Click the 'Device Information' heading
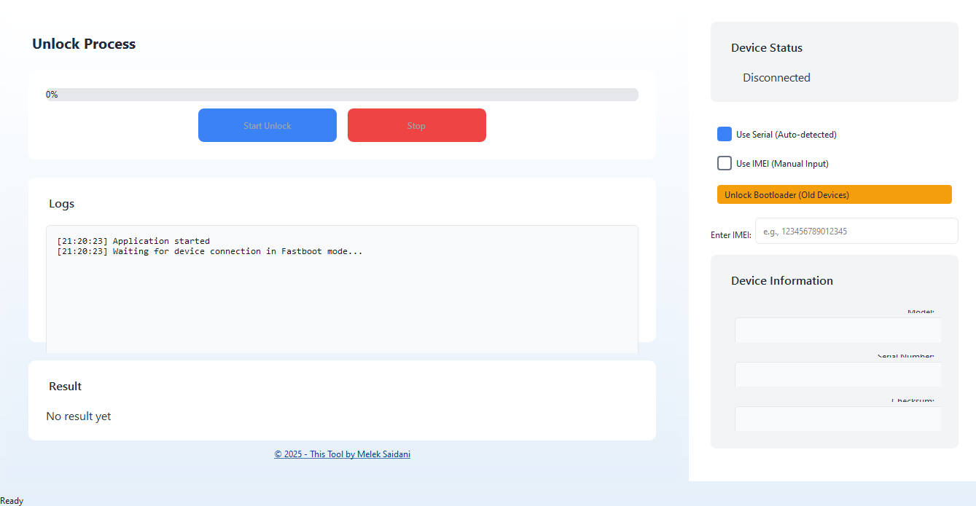 pyautogui.click(x=782, y=280)
